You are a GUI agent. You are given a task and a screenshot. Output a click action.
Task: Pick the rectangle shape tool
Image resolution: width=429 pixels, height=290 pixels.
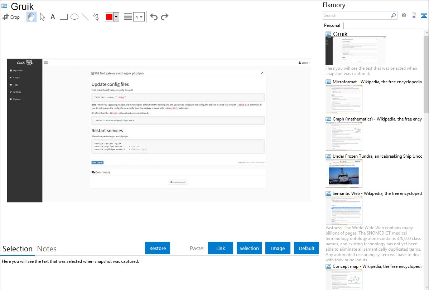[63, 17]
